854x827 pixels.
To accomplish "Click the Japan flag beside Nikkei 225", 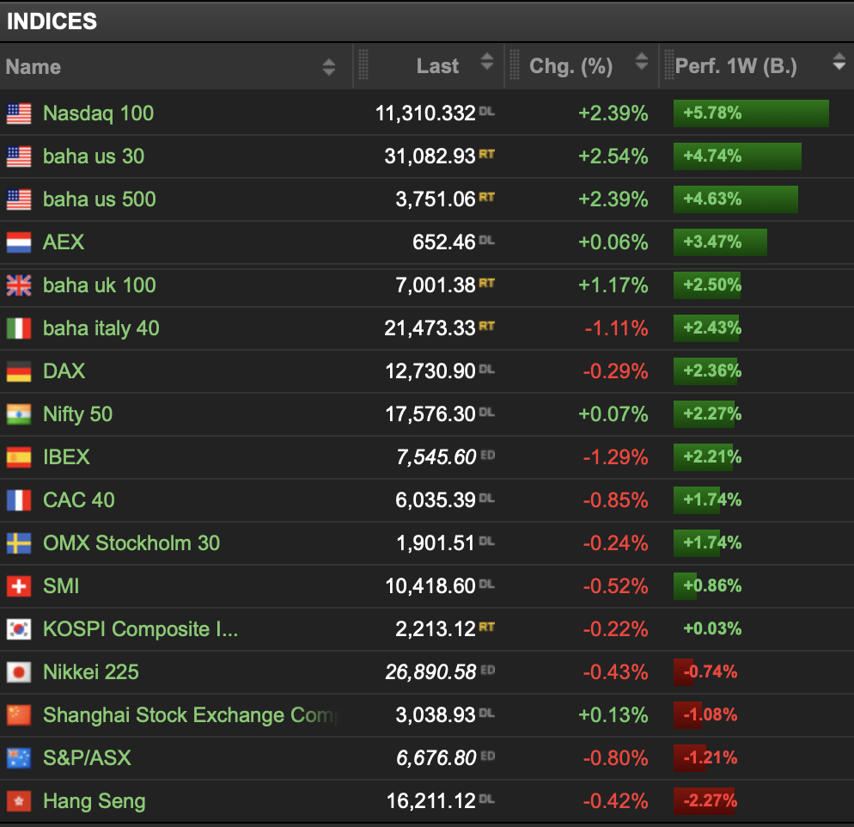I will [19, 672].
